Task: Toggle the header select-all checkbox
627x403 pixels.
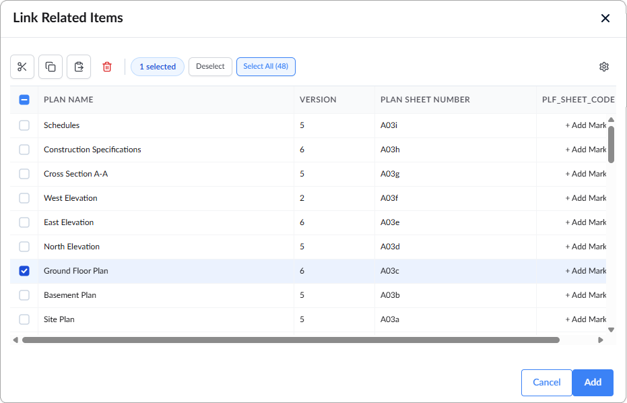Action: (24, 100)
